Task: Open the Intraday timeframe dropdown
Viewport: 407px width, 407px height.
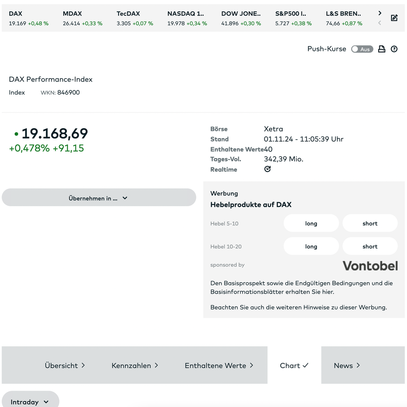Action: click(30, 402)
